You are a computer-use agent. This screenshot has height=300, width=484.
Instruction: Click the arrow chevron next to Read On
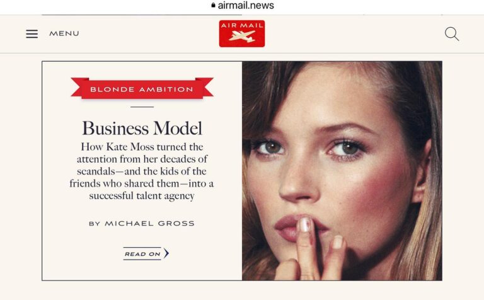click(x=166, y=253)
